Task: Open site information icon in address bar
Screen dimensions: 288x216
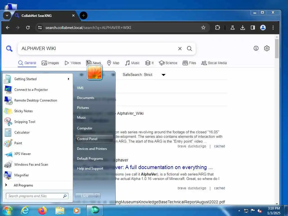Action: [40, 28]
